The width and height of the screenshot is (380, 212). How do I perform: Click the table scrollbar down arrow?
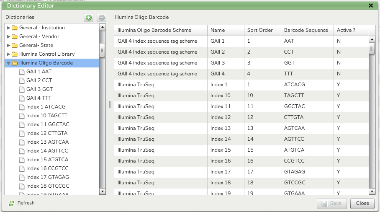pos(372,191)
